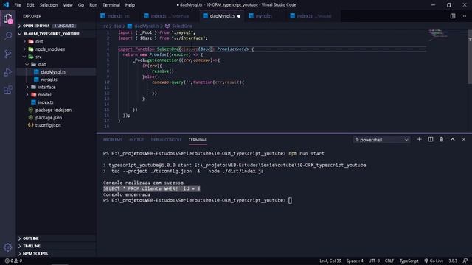Open package.json in explorer
Image resolution: width=472 pixels, height=265 pixels.
(56, 118)
